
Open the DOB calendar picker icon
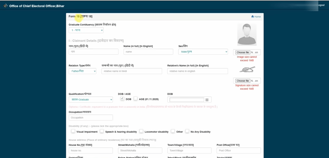pos(207,100)
